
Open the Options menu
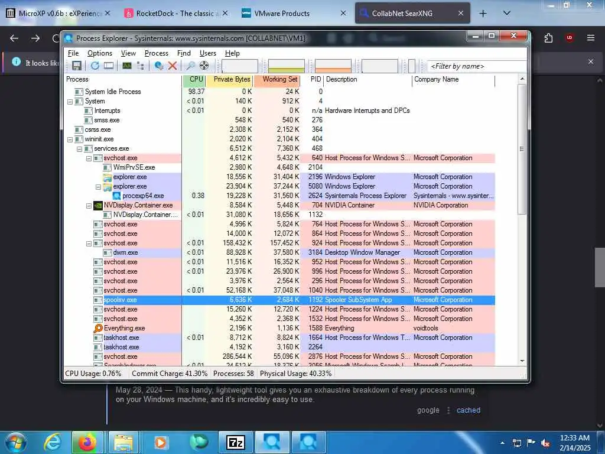99,53
